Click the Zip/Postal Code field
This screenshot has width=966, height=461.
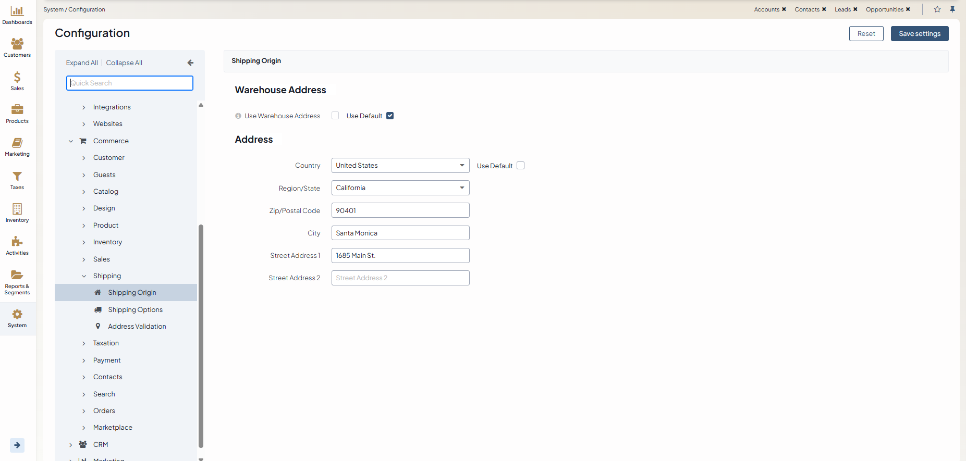pos(400,210)
